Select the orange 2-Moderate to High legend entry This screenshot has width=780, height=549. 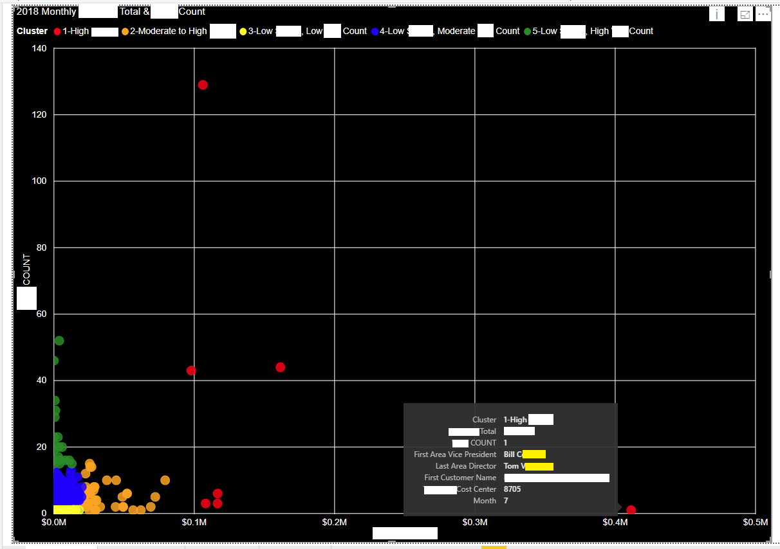[178, 31]
